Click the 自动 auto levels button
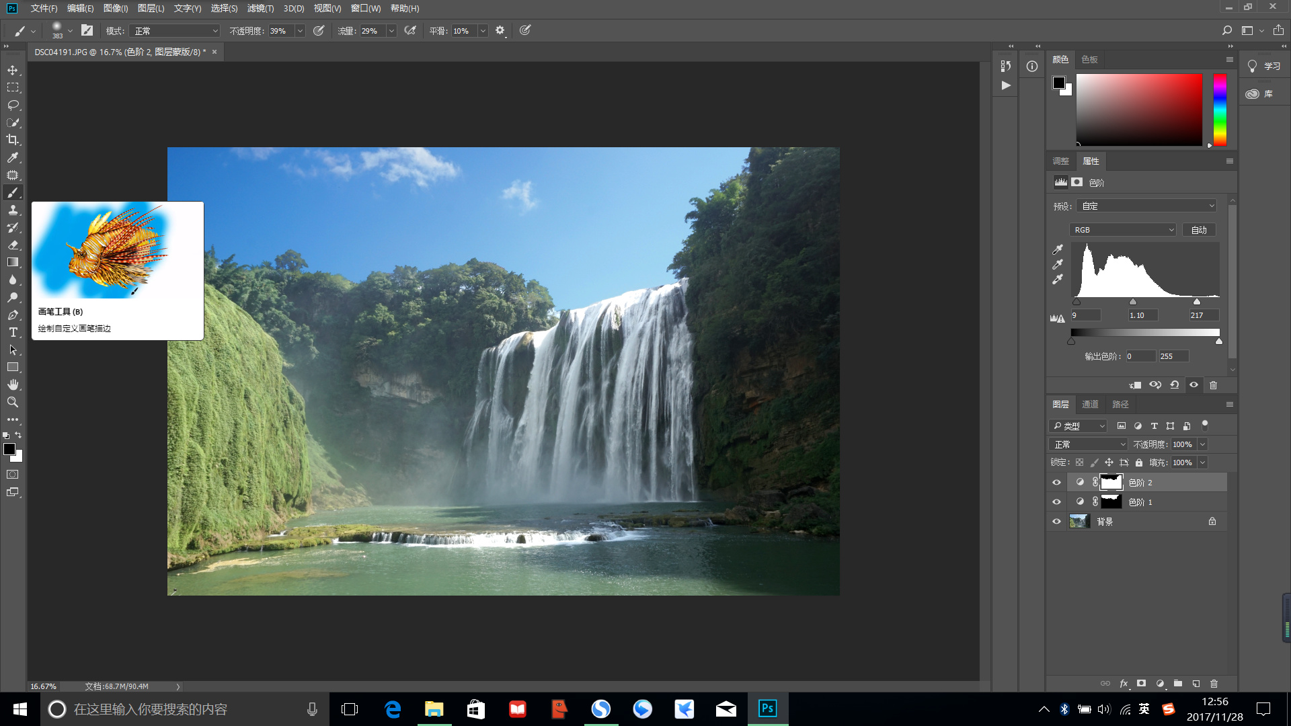This screenshot has height=726, width=1291. click(x=1199, y=230)
